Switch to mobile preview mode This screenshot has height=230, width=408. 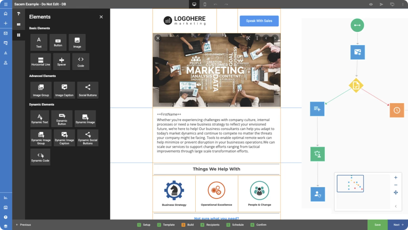tap(205, 4)
